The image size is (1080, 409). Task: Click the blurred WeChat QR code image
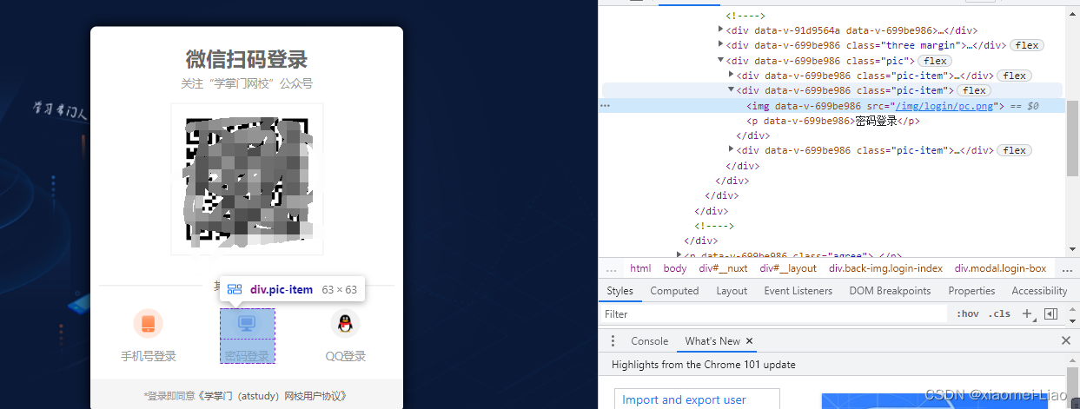click(247, 180)
